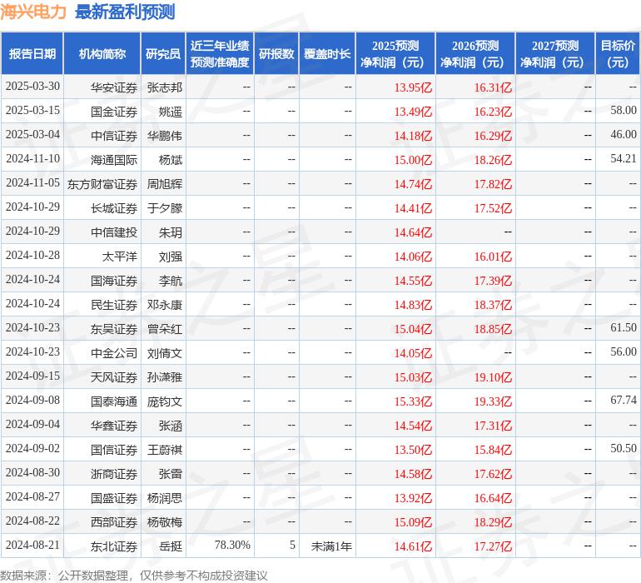
Task: Click the 19.10亿 profit value
Action: tap(493, 377)
